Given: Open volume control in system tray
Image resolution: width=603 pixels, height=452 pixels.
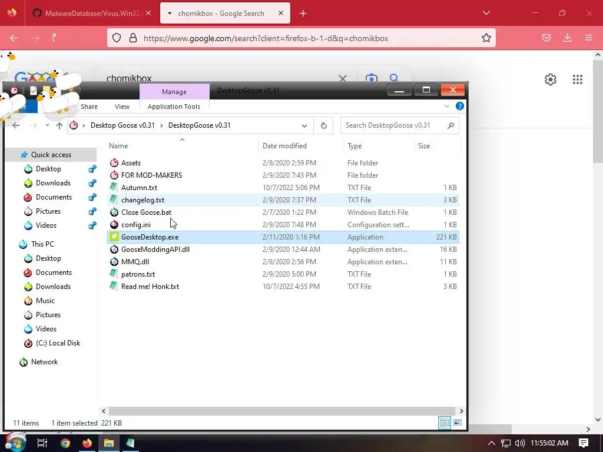Looking at the screenshot, I should [x=519, y=443].
